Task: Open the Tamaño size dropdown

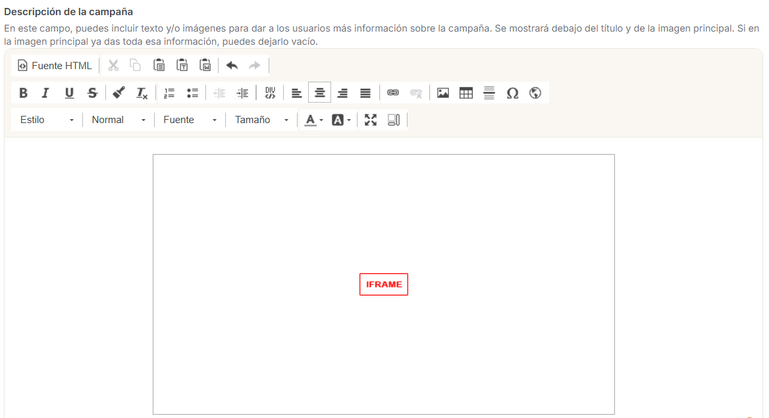Action: tap(262, 120)
